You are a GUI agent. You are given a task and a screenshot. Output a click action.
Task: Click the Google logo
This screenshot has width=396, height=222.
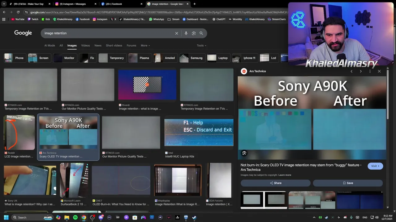pos(23,33)
